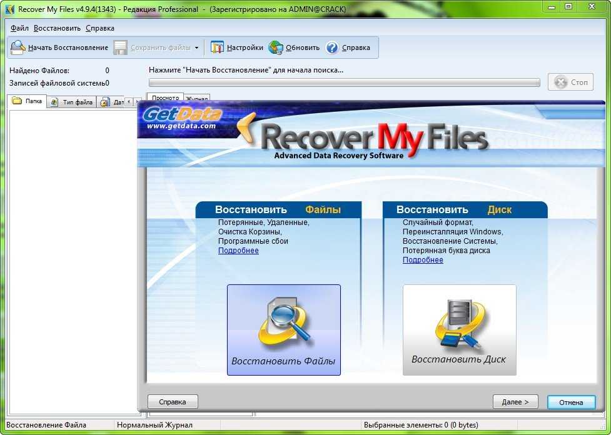611x435 pixels.
Task: Switch to the Тип файла tab
Action: tap(72, 102)
